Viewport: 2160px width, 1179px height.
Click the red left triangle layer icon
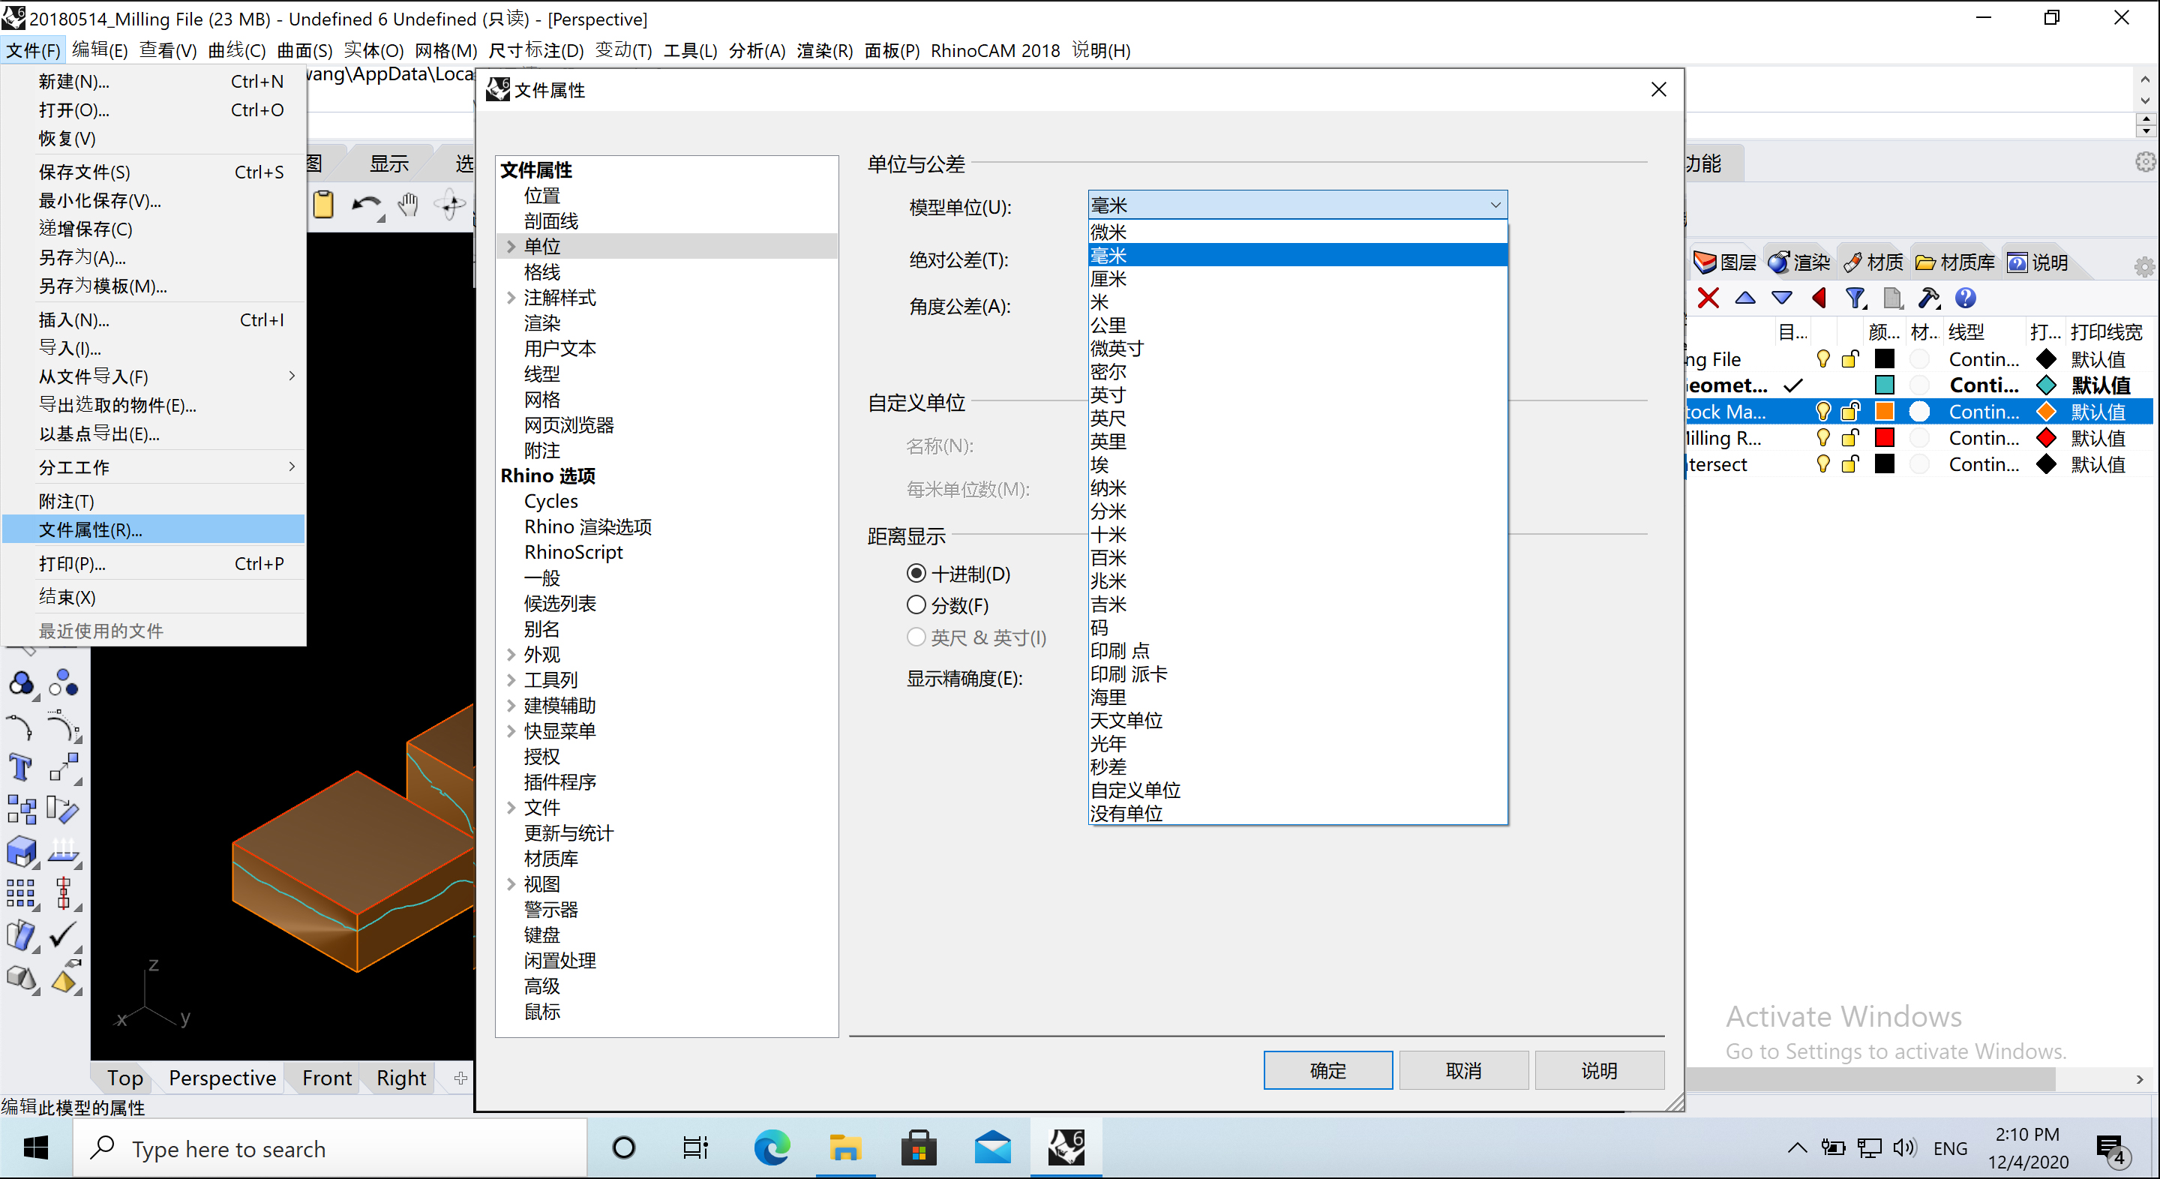coord(1819,298)
